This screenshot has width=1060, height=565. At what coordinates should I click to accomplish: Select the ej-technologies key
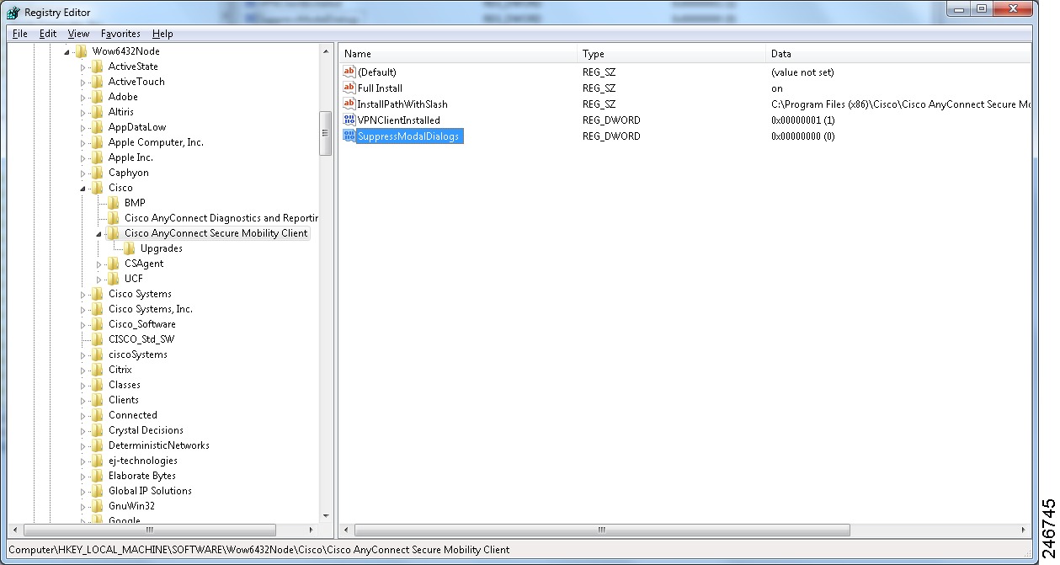(x=142, y=461)
